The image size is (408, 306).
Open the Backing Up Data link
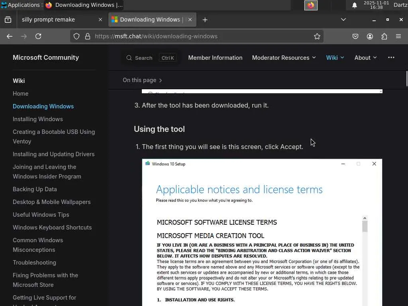(x=35, y=189)
